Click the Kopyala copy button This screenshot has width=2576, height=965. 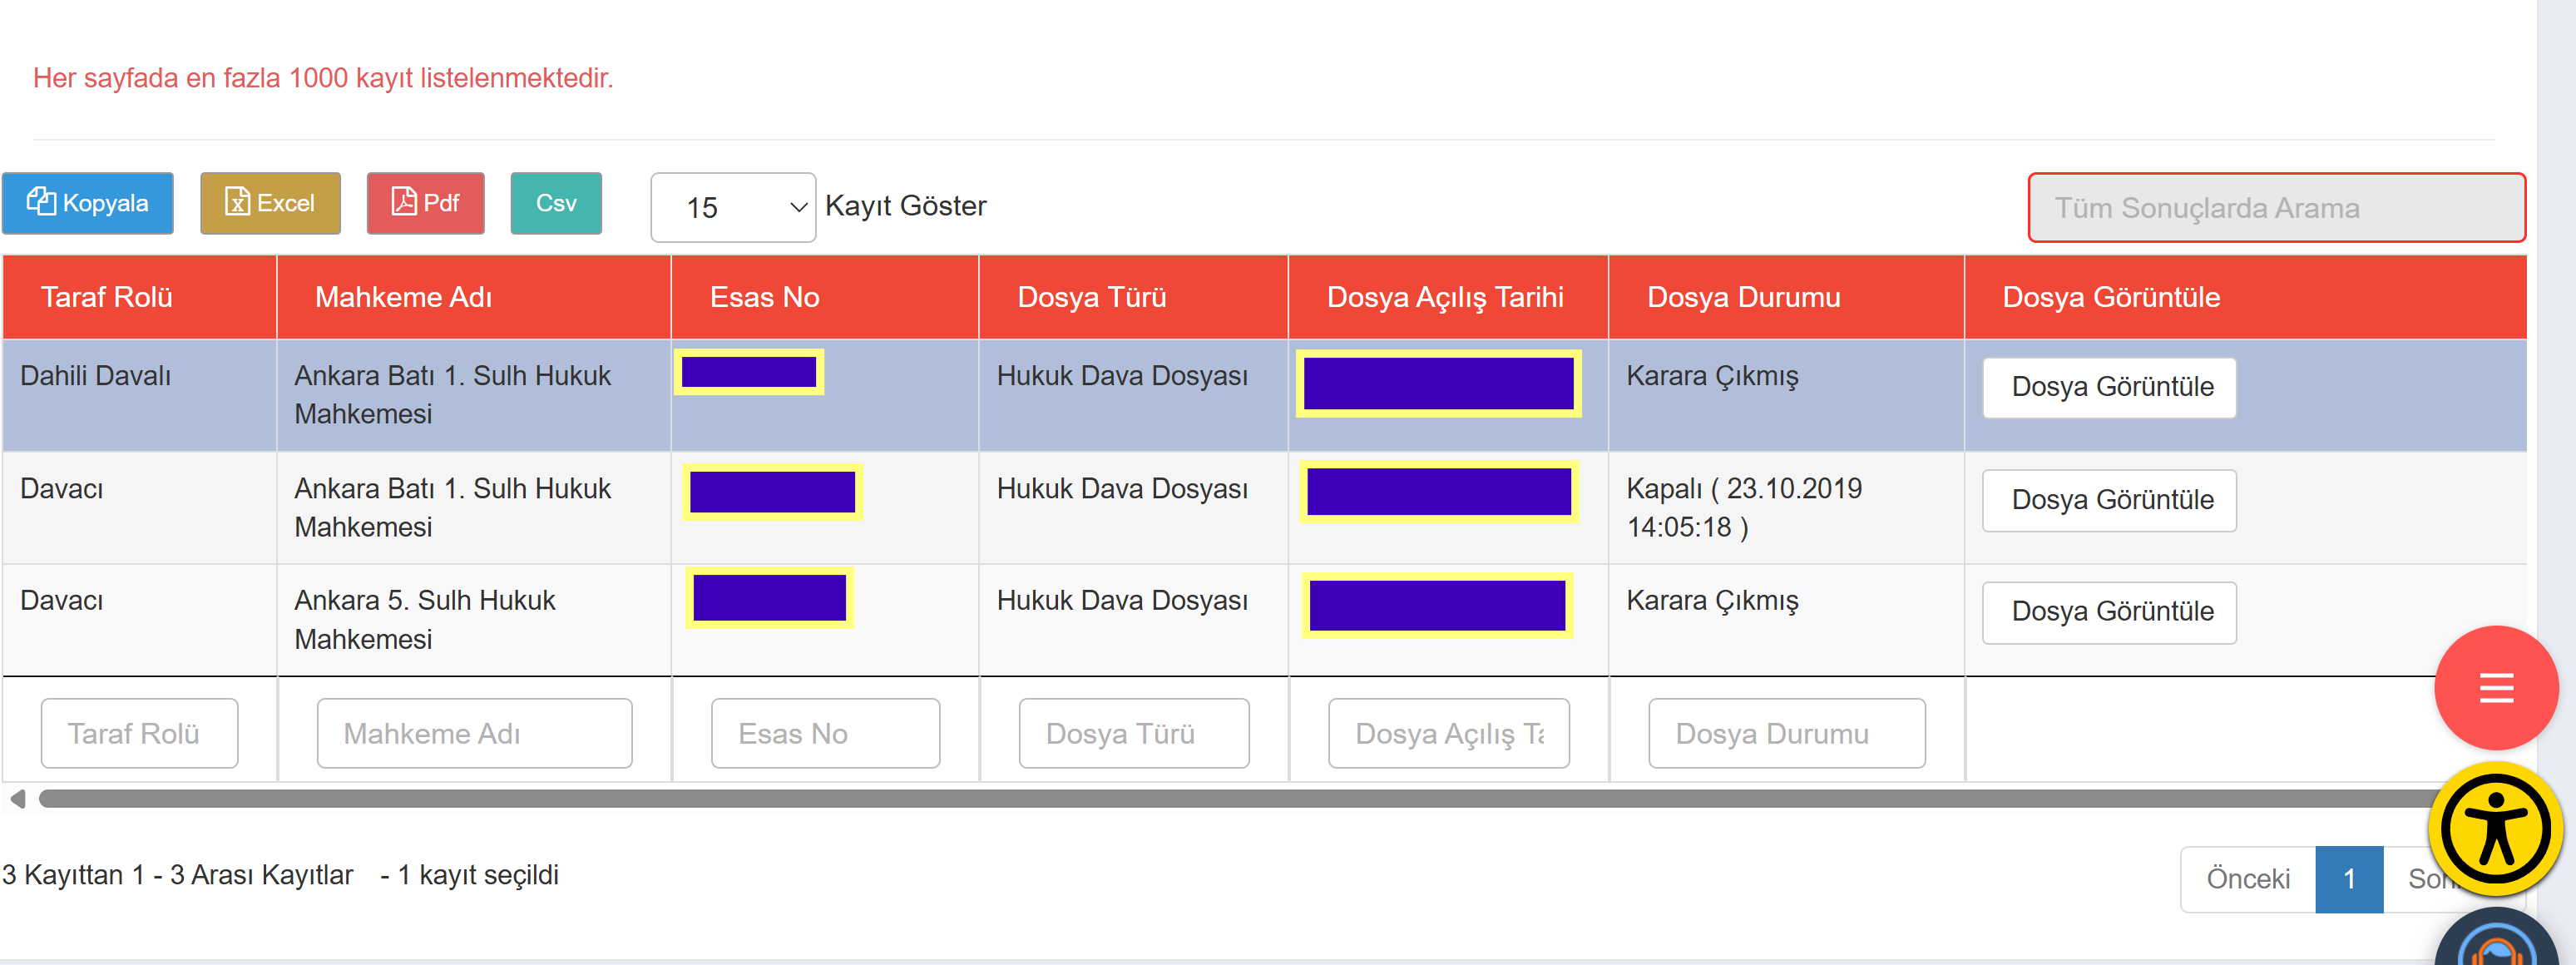coord(88,203)
